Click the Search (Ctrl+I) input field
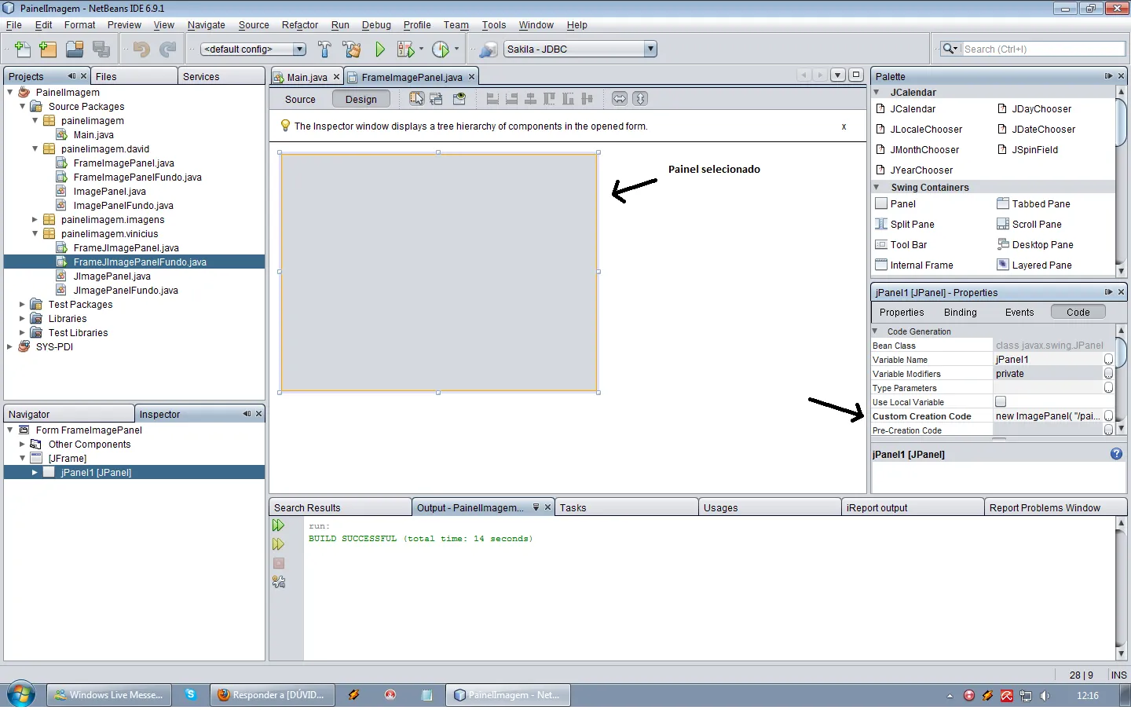This screenshot has width=1131, height=710. point(1043,49)
